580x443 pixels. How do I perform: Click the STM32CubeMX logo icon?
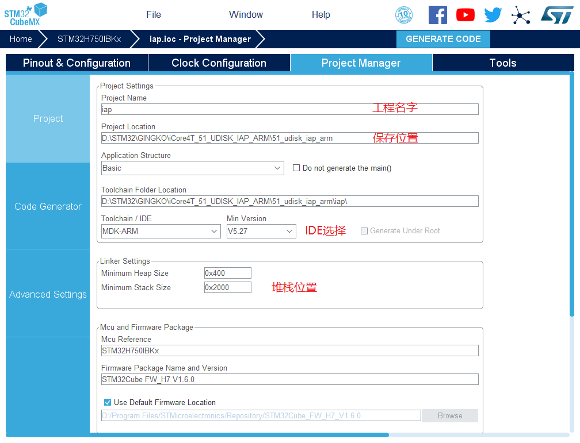tap(26, 14)
